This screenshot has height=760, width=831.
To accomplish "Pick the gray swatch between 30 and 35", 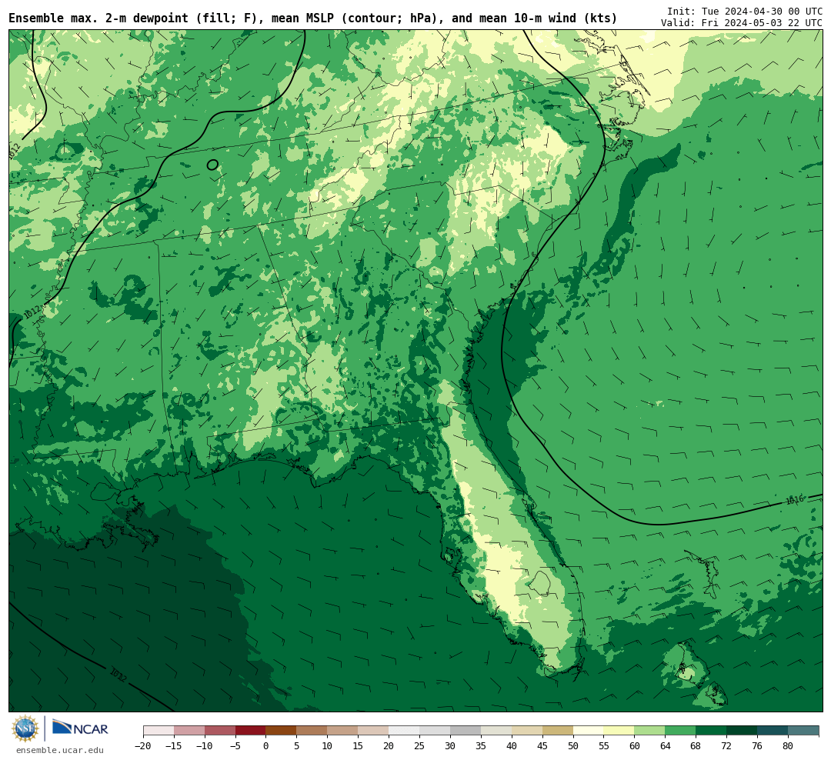I will (x=466, y=731).
